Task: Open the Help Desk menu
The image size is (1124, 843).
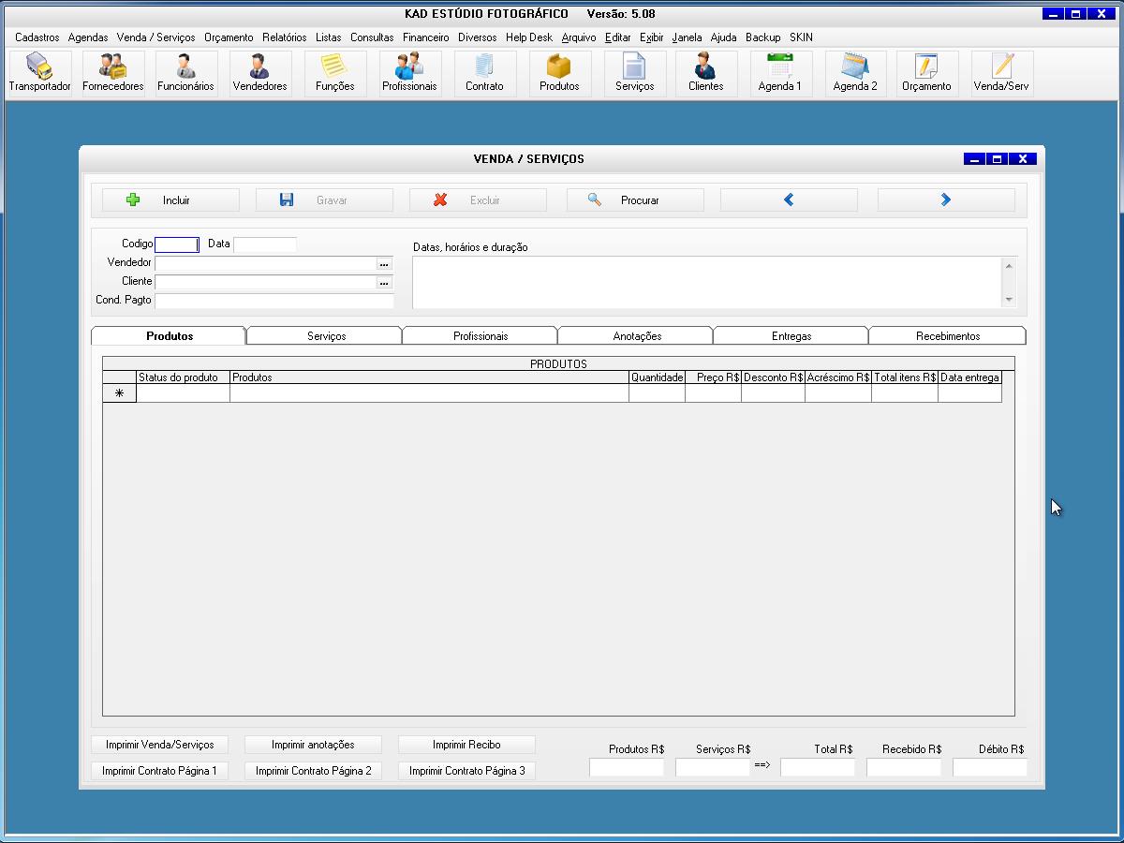Action: tap(529, 37)
